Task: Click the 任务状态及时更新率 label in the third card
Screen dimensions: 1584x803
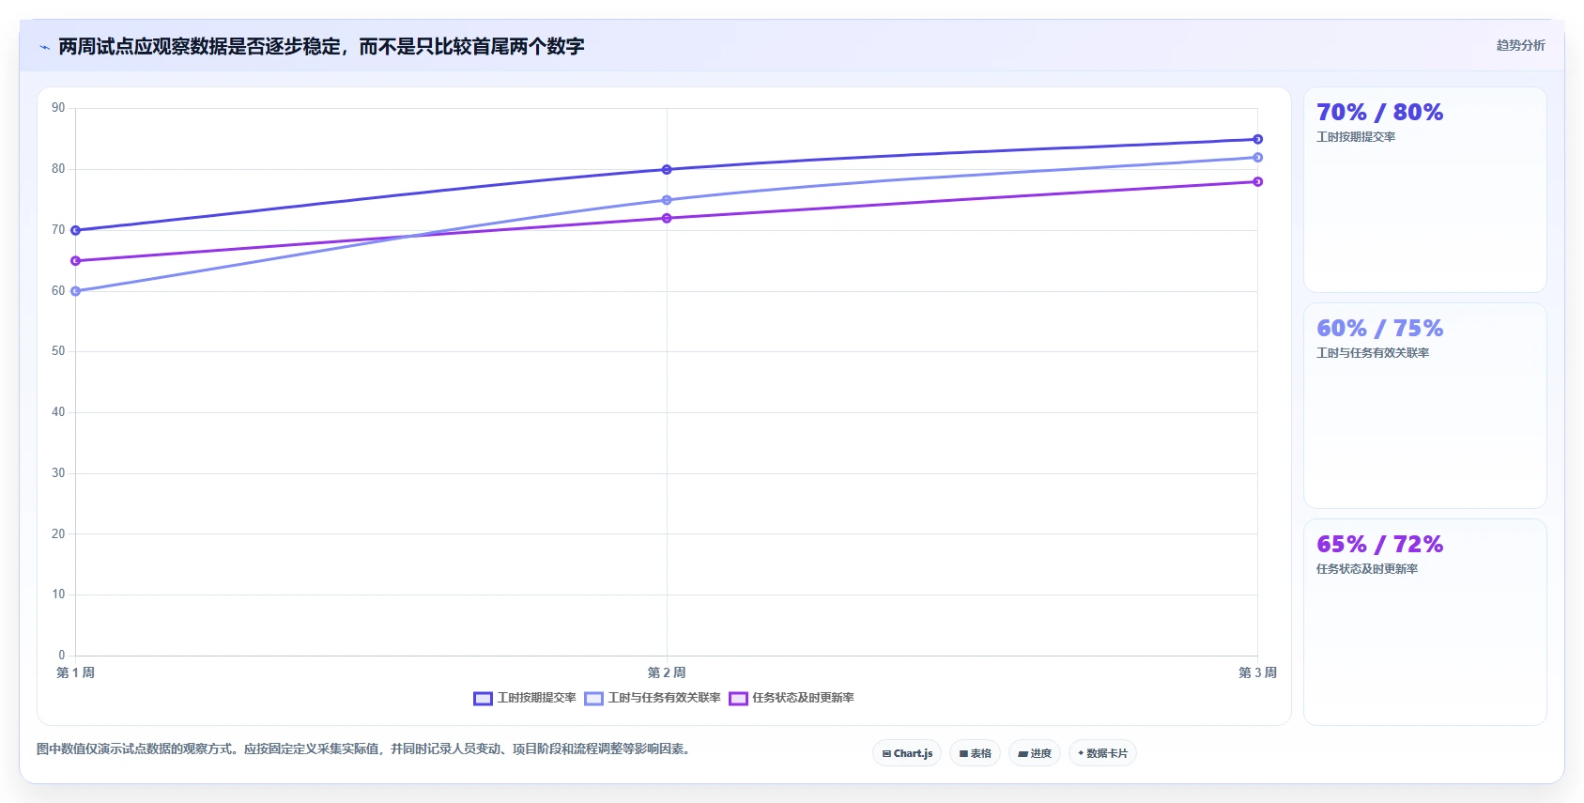Action: pyautogui.click(x=1367, y=569)
